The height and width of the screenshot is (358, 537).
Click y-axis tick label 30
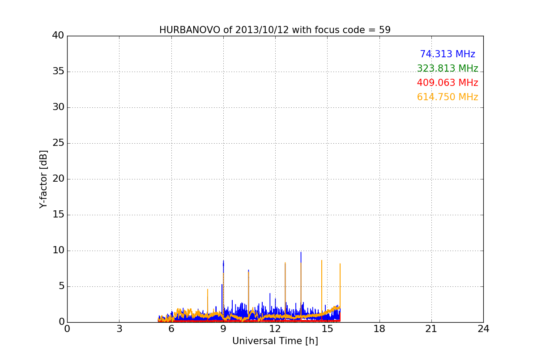[58, 107]
